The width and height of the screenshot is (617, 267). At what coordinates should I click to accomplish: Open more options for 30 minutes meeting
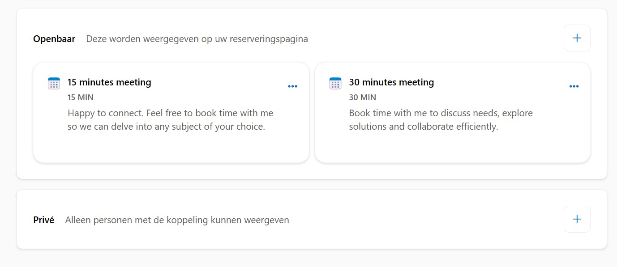pos(574,86)
